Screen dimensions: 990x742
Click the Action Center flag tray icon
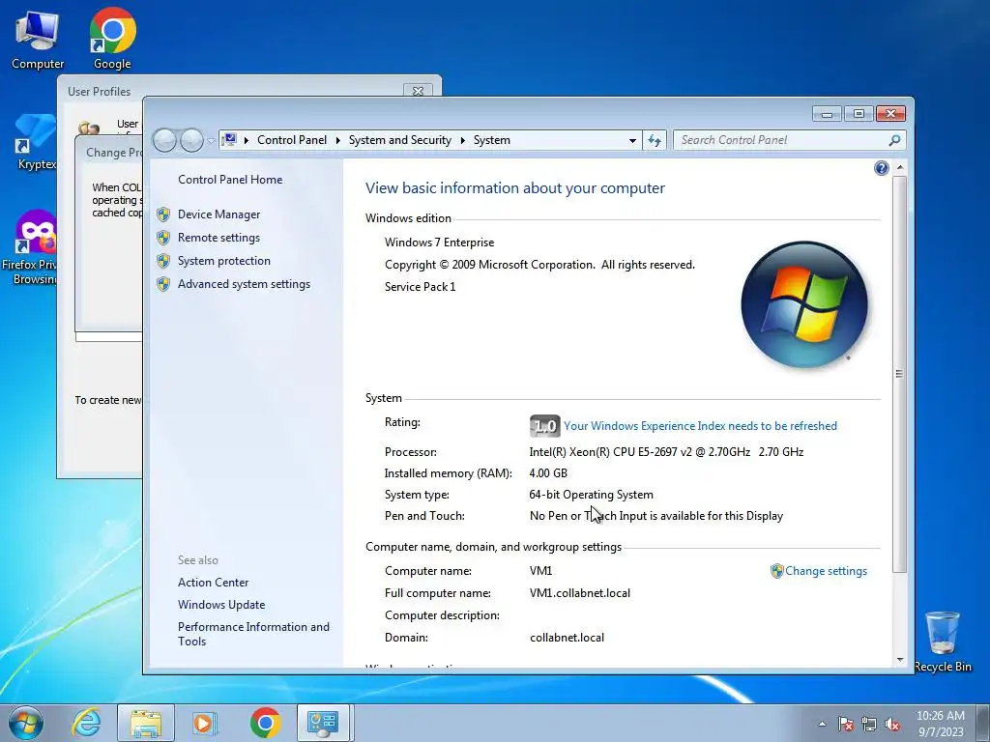pyautogui.click(x=846, y=724)
